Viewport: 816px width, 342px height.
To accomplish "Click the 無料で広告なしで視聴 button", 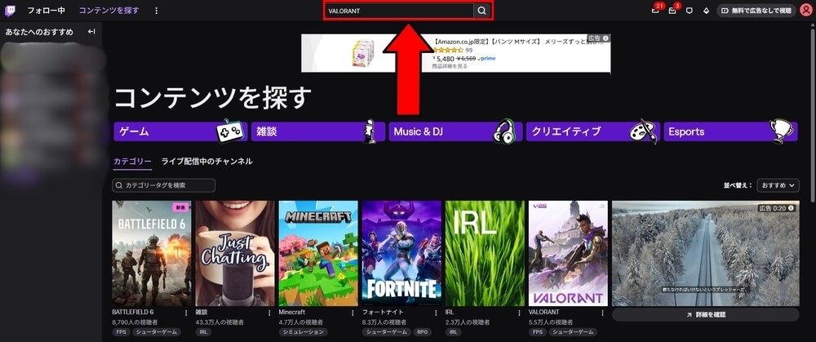I will coord(756,11).
